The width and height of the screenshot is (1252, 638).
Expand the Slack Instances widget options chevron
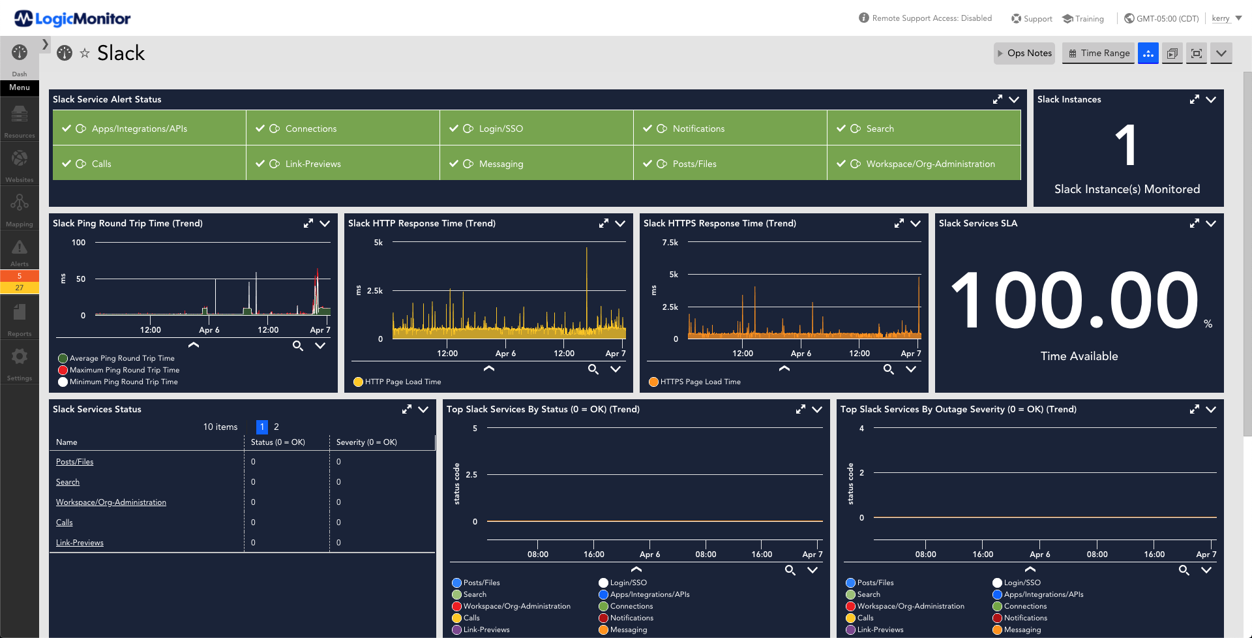click(1212, 99)
